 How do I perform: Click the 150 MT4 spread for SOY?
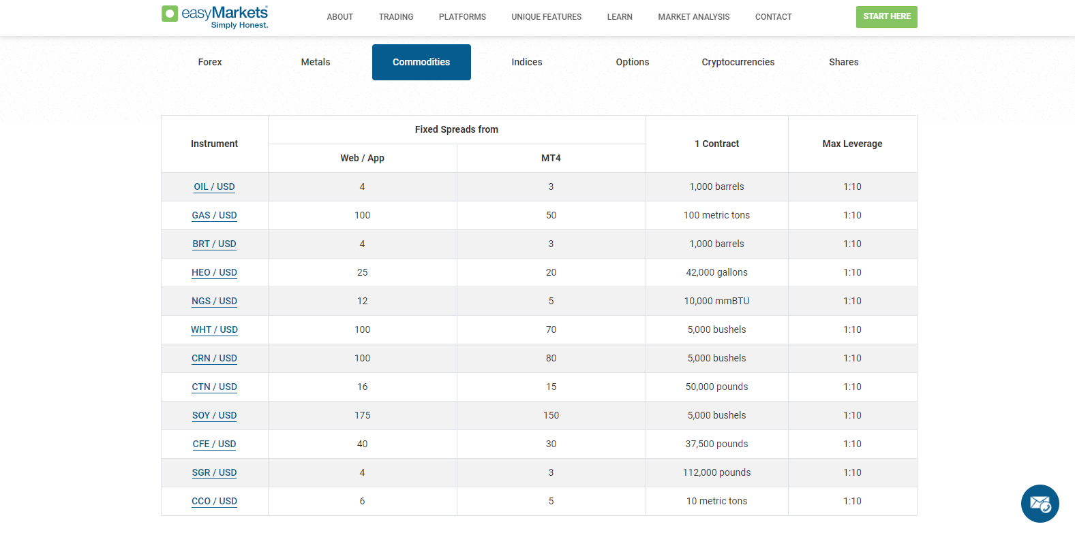[x=551, y=415]
